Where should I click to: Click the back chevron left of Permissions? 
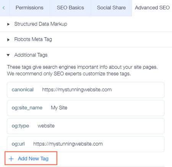pyautogui.click(x=4, y=8)
